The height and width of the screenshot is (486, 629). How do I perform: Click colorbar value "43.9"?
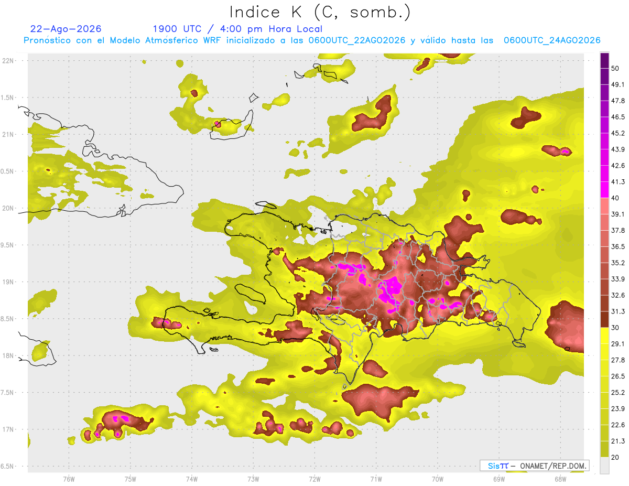coord(618,149)
